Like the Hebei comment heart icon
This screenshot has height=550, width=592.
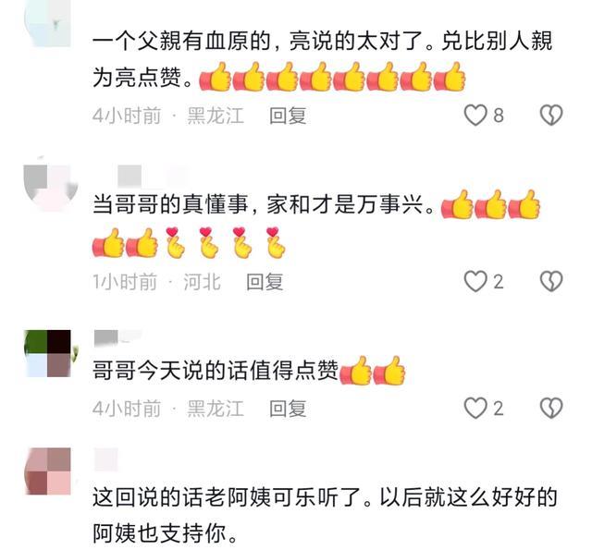pos(475,281)
